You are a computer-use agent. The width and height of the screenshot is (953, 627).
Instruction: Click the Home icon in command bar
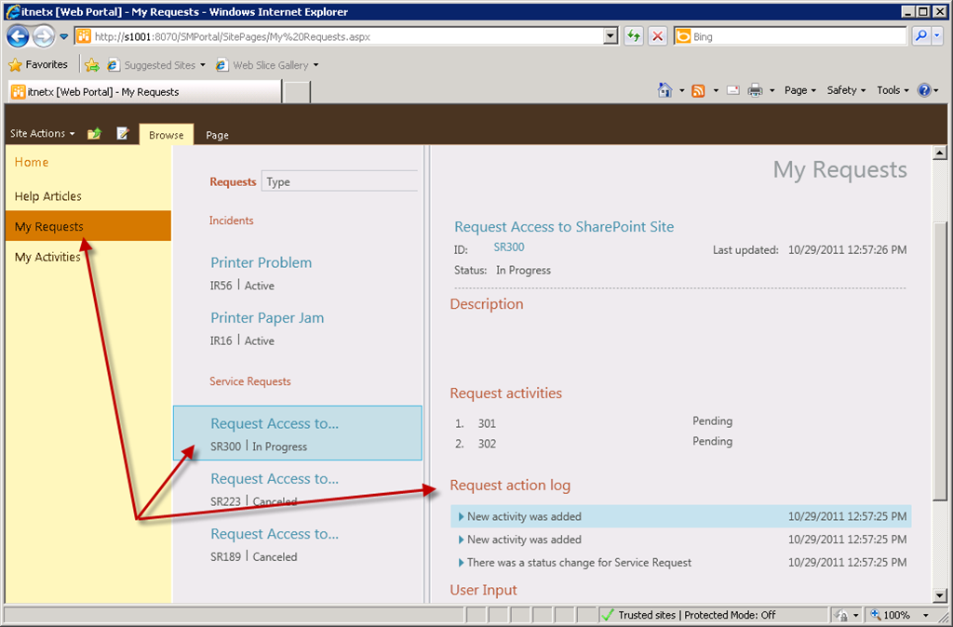pyautogui.click(x=664, y=90)
